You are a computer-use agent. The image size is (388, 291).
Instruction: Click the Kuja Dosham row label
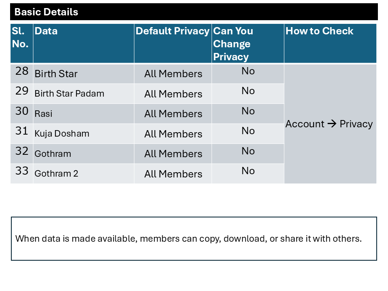point(62,134)
